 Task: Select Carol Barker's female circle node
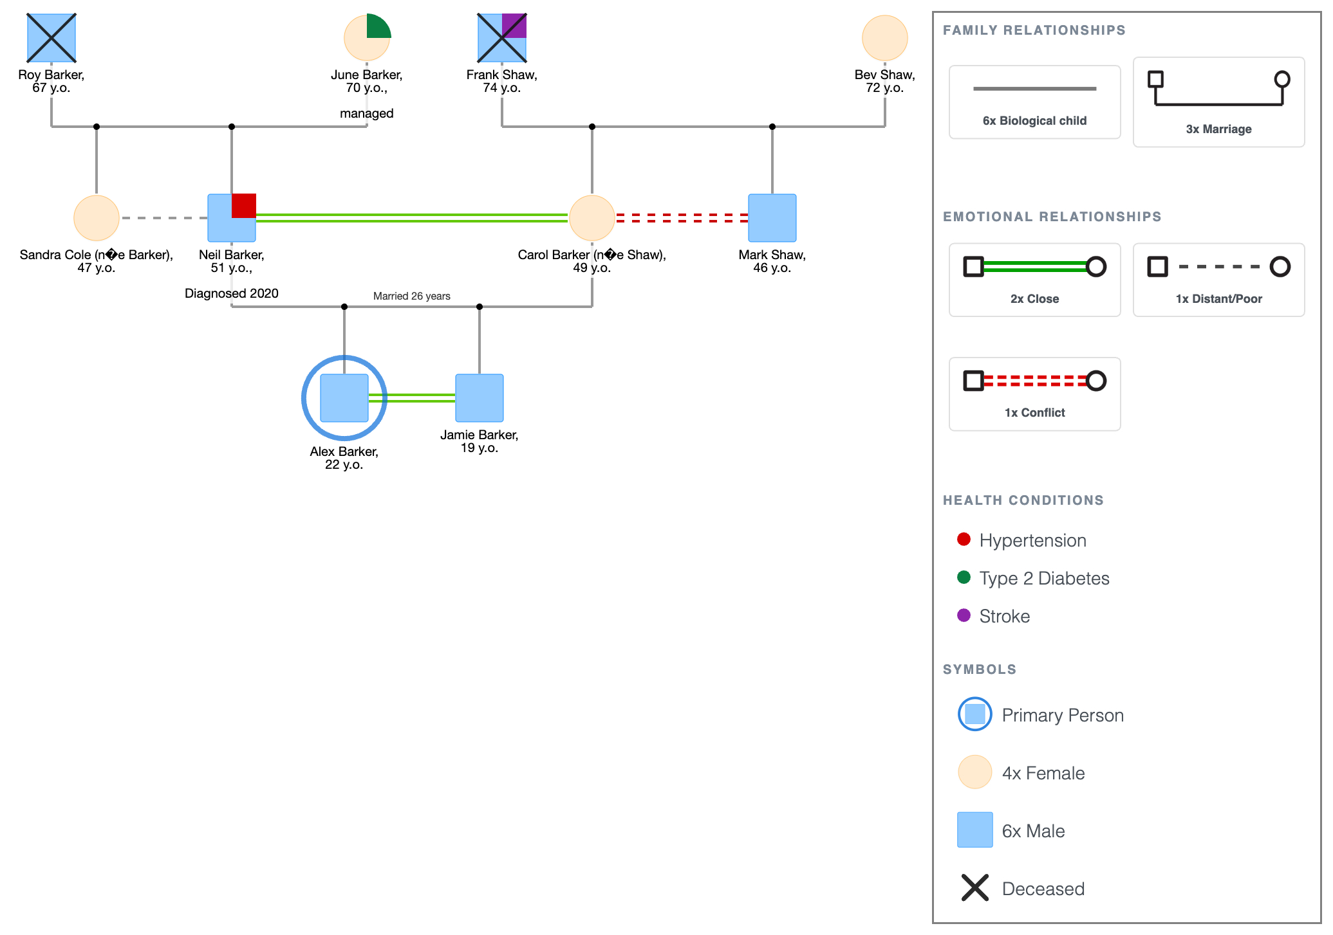(592, 218)
